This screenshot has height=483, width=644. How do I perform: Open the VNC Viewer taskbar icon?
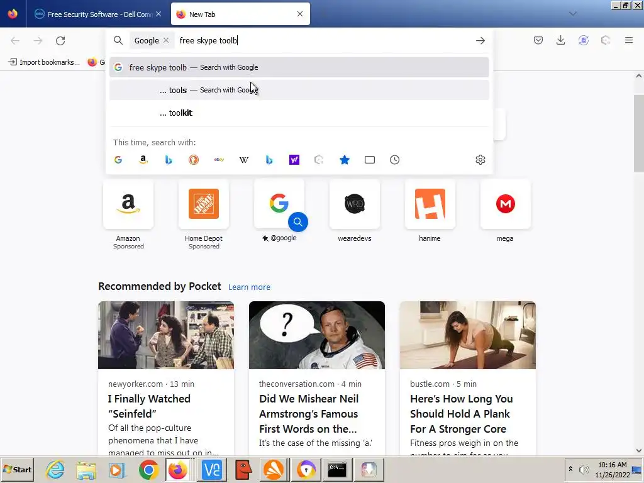pos(212,469)
